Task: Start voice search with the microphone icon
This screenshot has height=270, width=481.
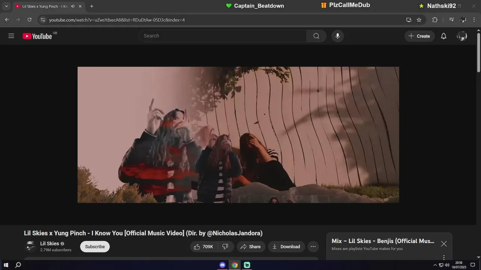Action: [x=337, y=36]
